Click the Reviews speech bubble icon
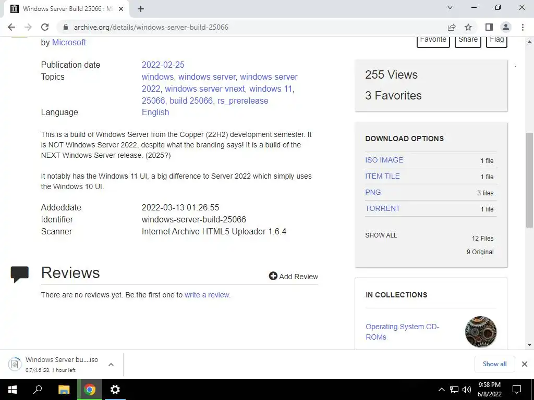The height and width of the screenshot is (400, 534). tap(20, 274)
